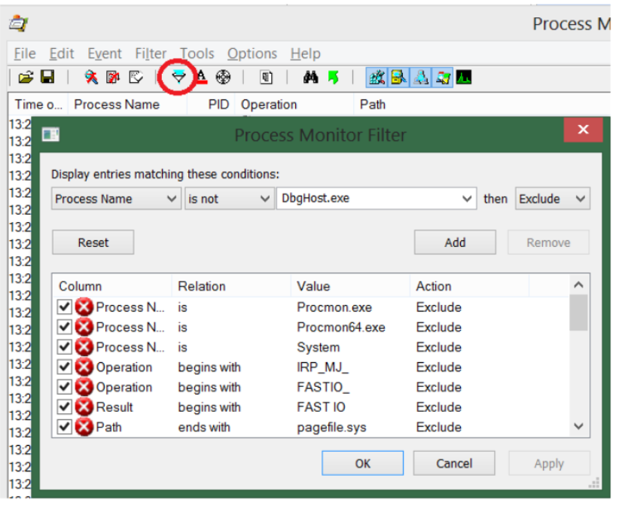Click the Add button
The height and width of the screenshot is (506, 622).
pyautogui.click(x=455, y=242)
